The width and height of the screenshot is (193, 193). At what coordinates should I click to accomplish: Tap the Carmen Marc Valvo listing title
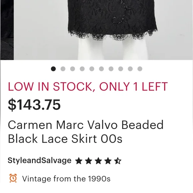click(86, 131)
